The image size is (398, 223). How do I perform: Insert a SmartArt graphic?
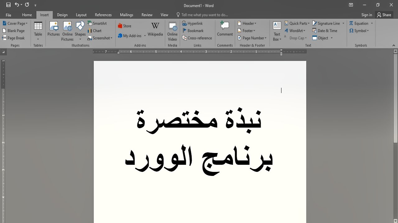[97, 23]
